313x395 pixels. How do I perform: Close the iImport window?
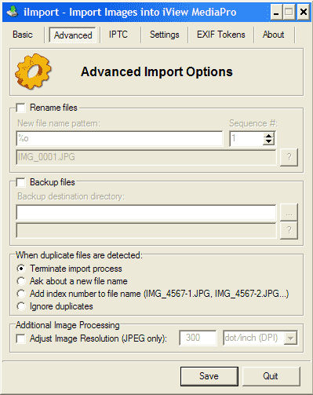point(304,12)
